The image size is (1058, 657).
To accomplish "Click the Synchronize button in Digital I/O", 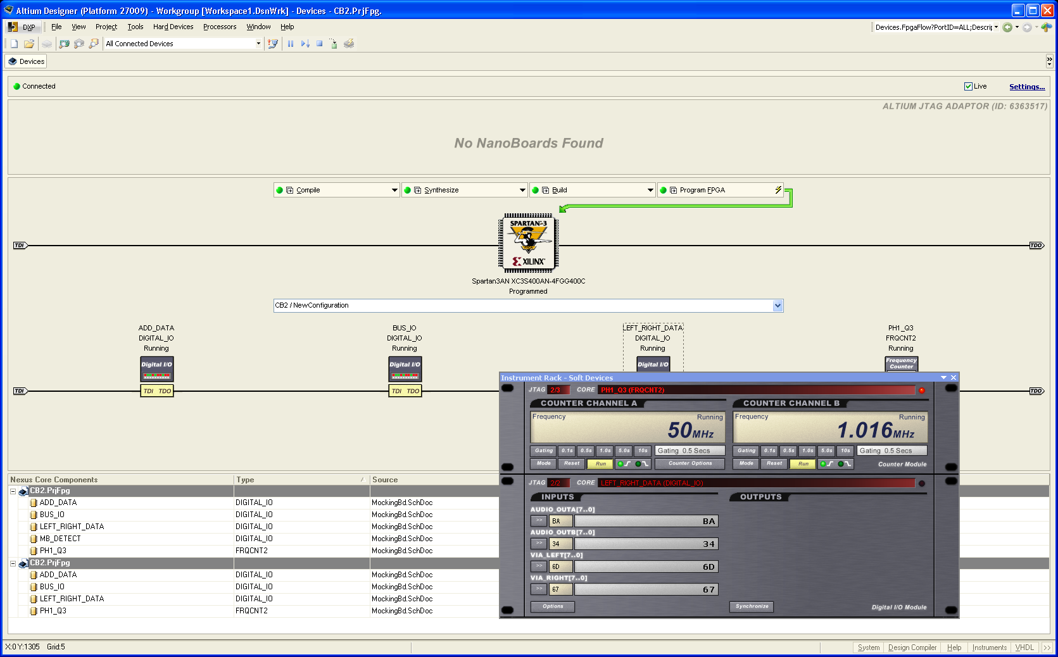I will (x=752, y=606).
